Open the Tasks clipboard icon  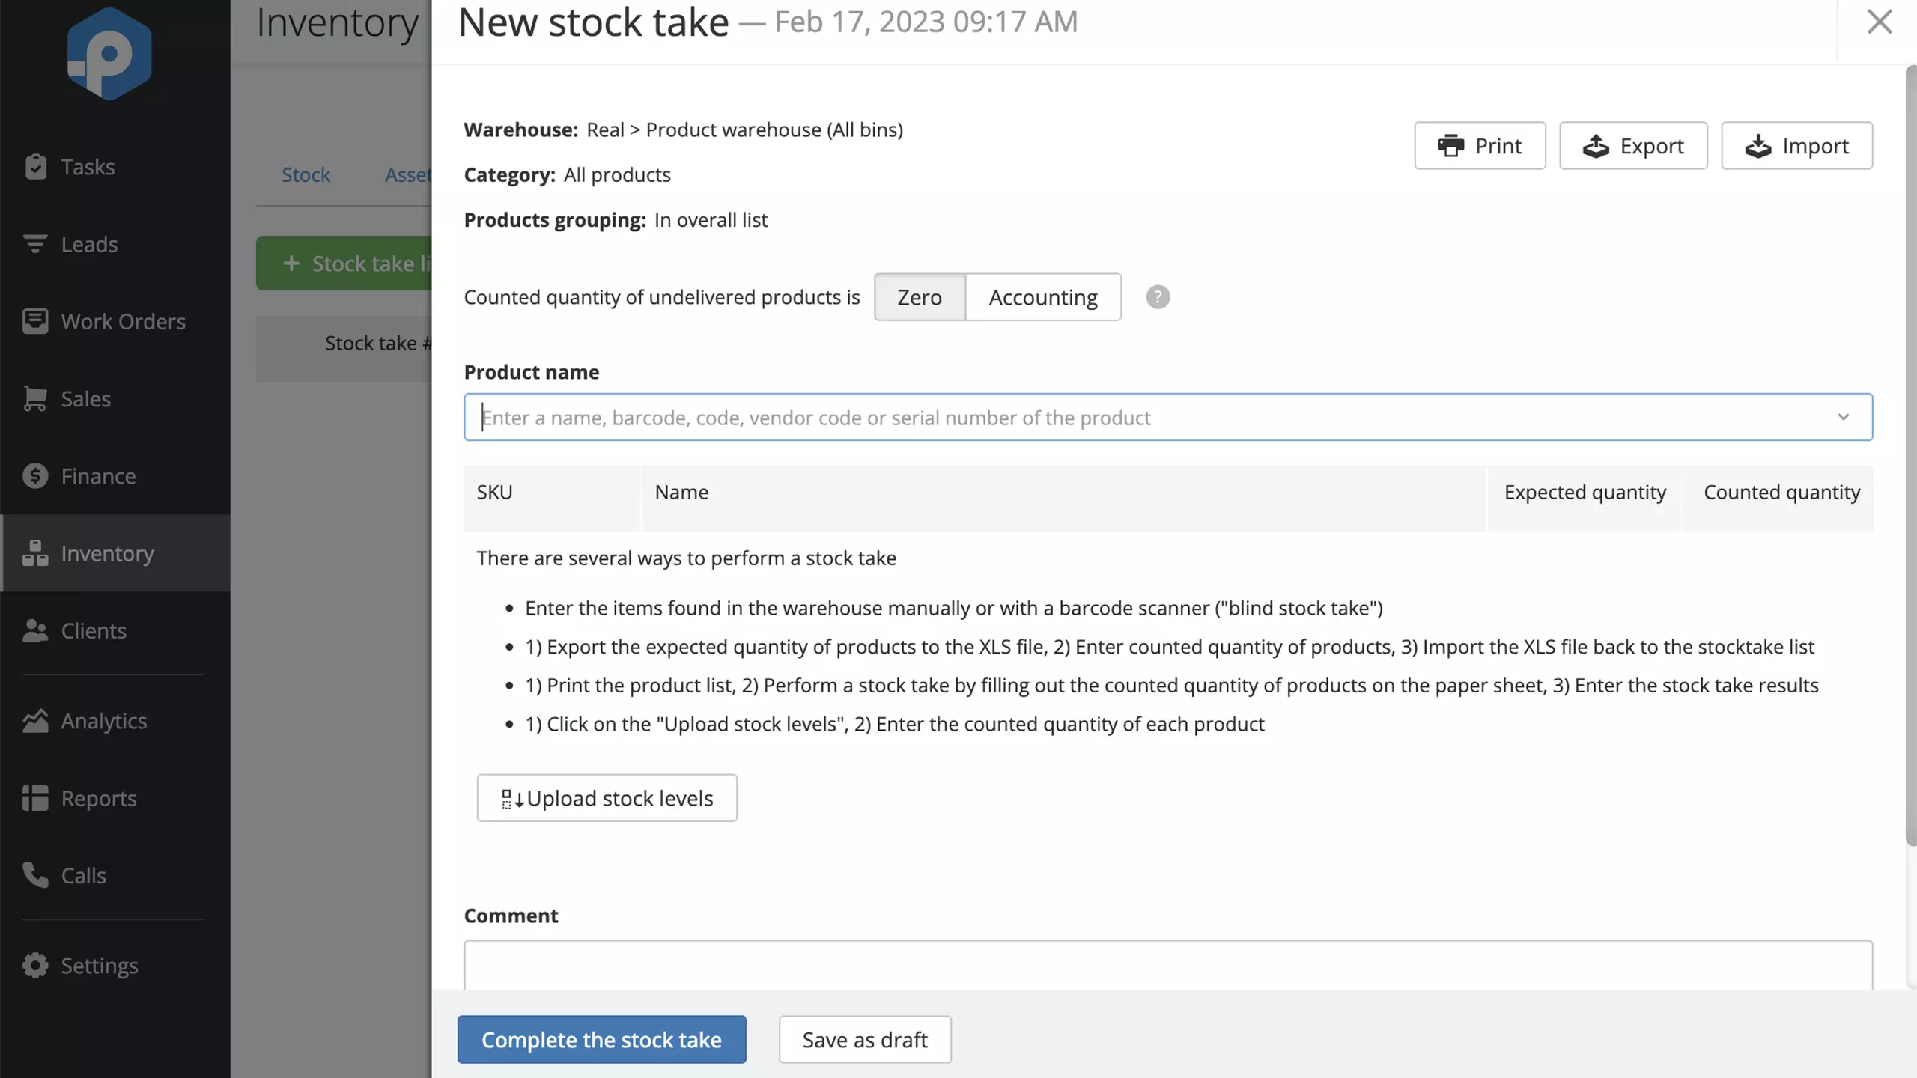pyautogui.click(x=35, y=166)
